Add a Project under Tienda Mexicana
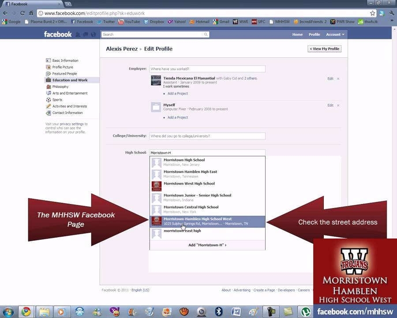The height and width of the screenshot is (318, 397). [x=177, y=94]
